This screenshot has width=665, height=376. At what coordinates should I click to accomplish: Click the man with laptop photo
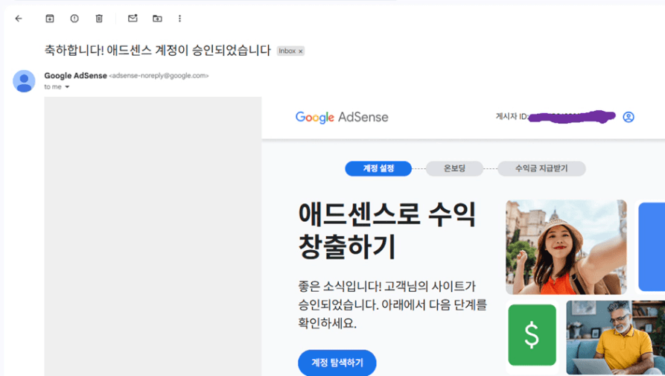615,337
